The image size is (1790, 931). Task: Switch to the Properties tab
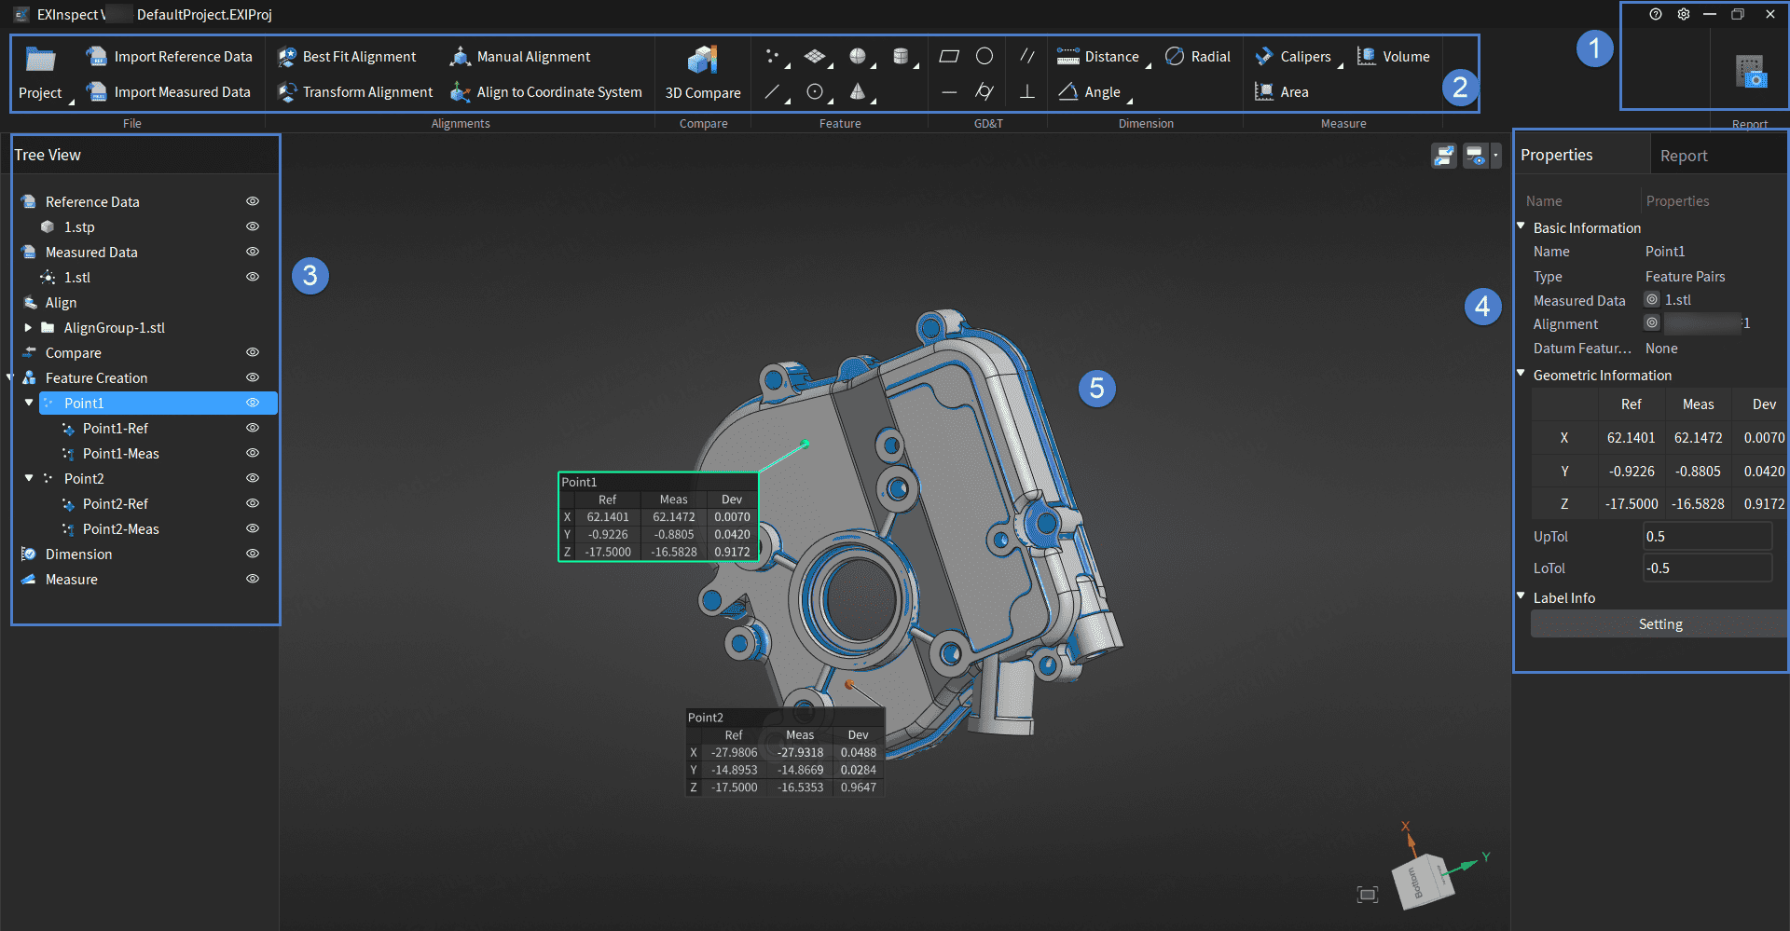click(1557, 155)
